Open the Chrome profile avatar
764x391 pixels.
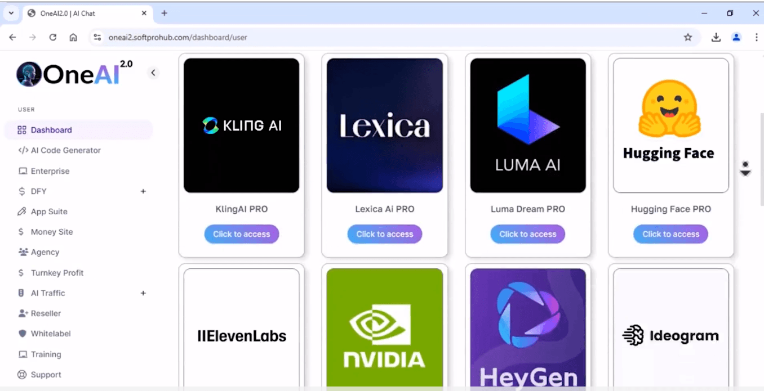click(x=736, y=37)
